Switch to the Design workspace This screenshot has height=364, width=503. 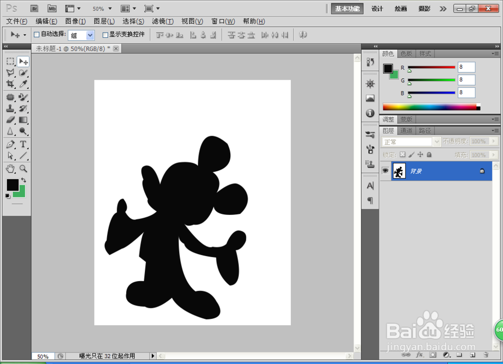[377, 9]
